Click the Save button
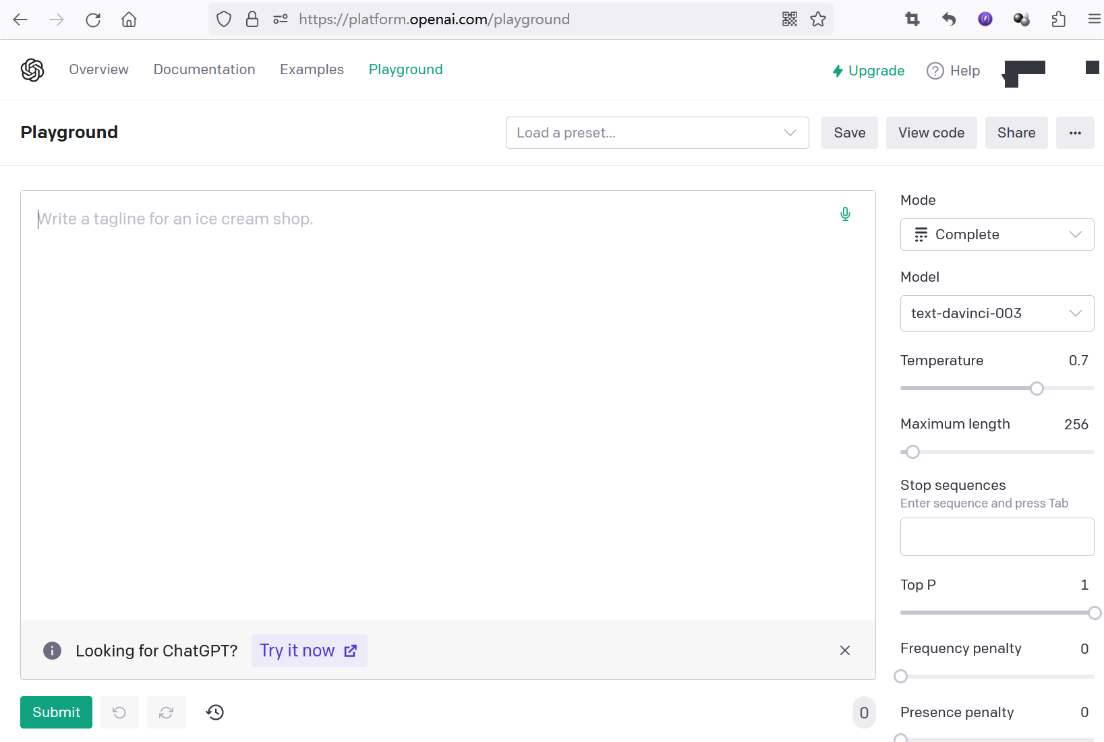Image resolution: width=1104 pixels, height=742 pixels. pyautogui.click(x=850, y=133)
